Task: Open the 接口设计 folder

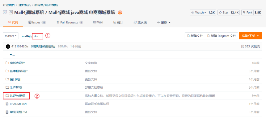Action: [x=16, y=79]
